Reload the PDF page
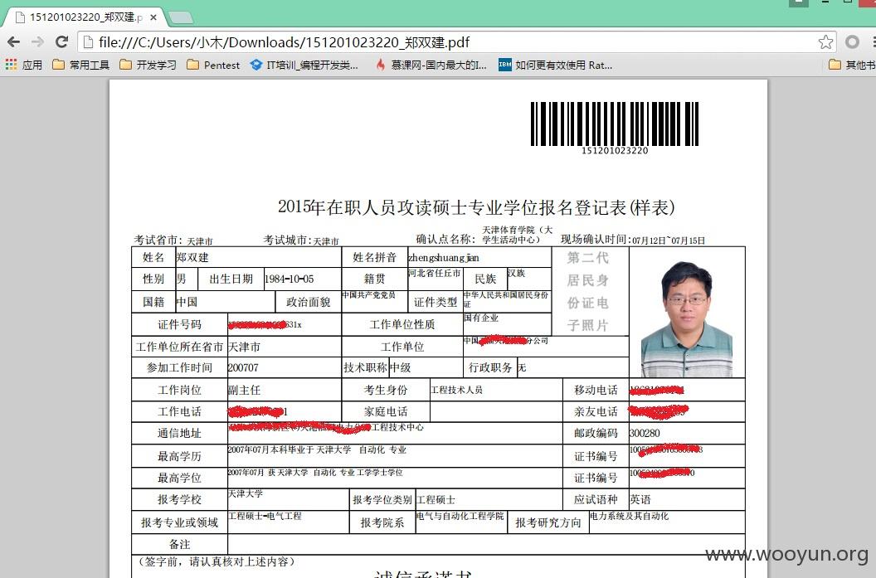The image size is (876, 578). click(61, 42)
